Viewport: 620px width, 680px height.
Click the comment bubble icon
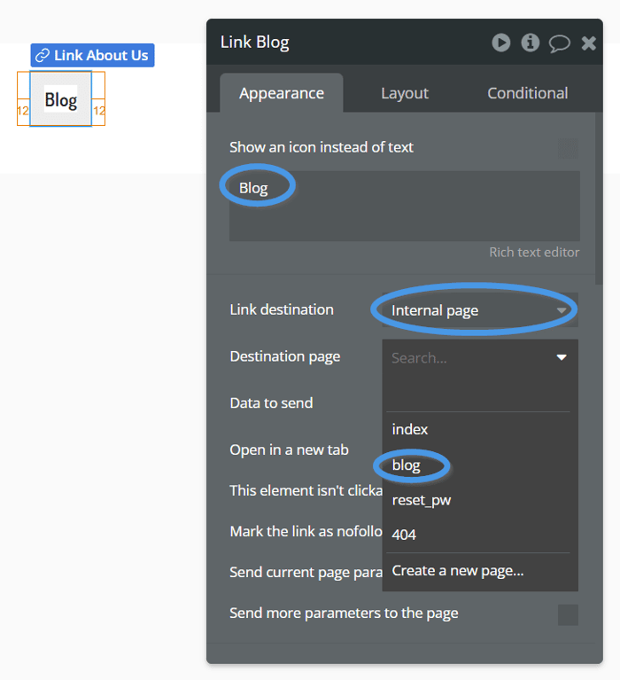click(560, 43)
